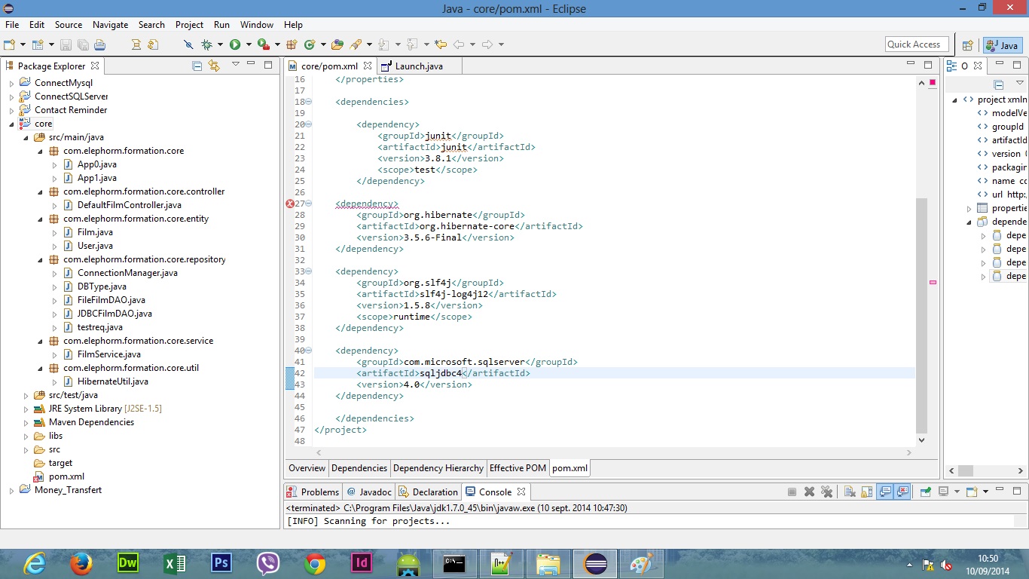Screen dimensions: 1029x579
Task: Open Firefox from the taskbar
Action: click(81, 563)
